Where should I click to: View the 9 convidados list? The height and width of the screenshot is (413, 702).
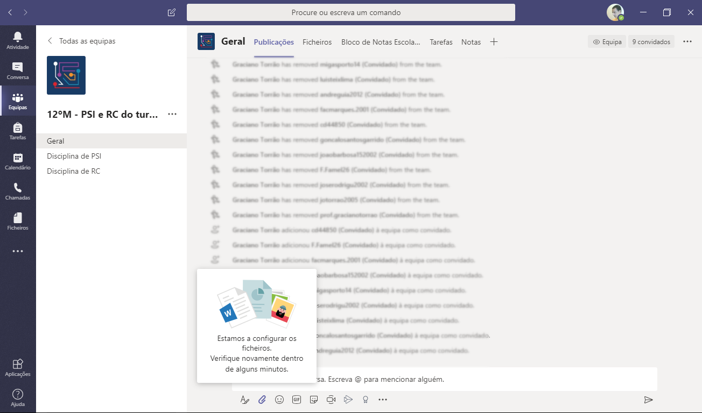pos(651,41)
